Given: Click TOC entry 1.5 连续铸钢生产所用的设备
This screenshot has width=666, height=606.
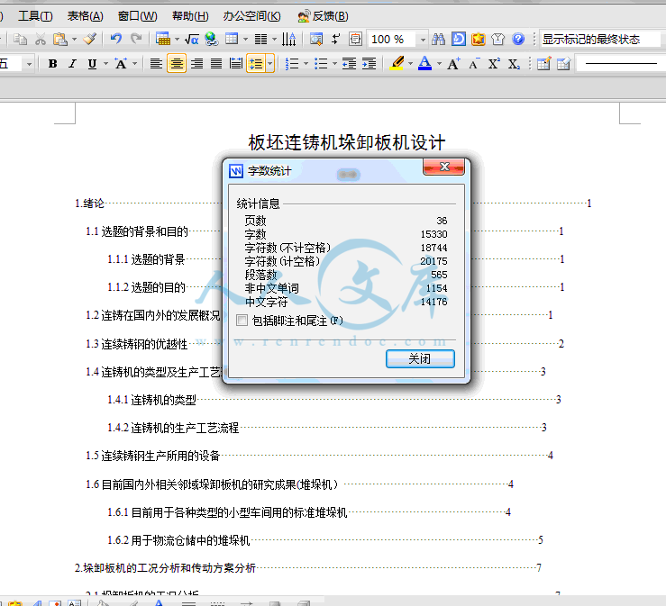Looking at the screenshot, I should 152,456.
